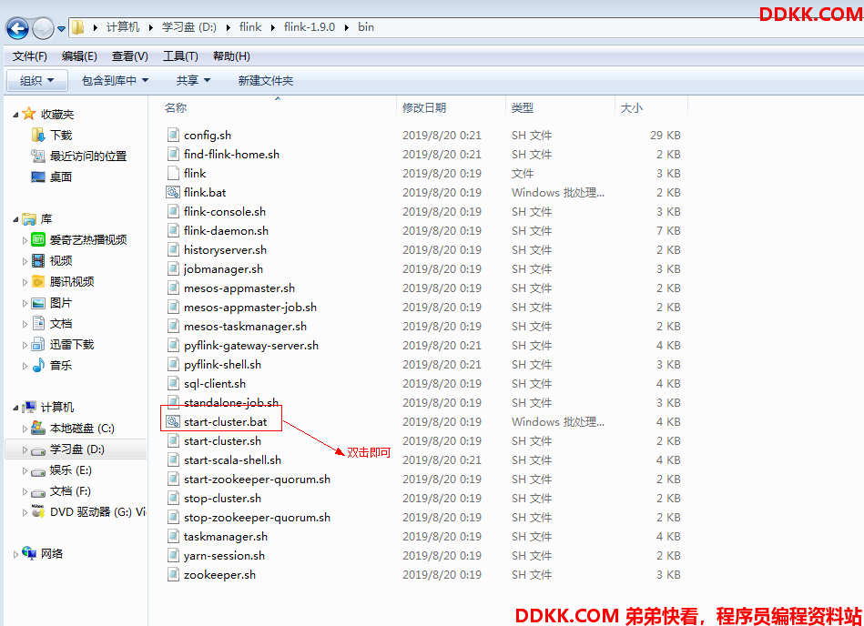Sort files by 名称 column header
Screen dimensions: 864x626
[176, 108]
